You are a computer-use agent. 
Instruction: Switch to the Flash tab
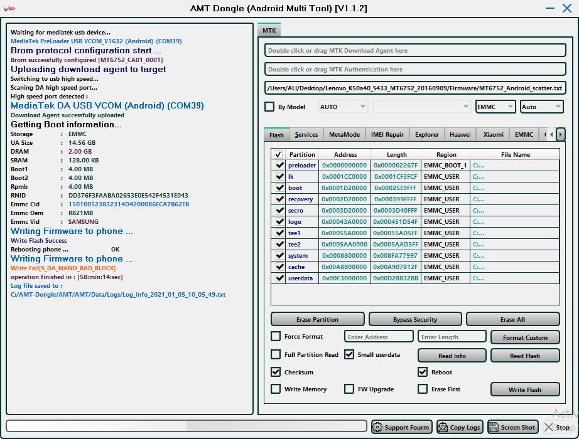pyautogui.click(x=276, y=135)
